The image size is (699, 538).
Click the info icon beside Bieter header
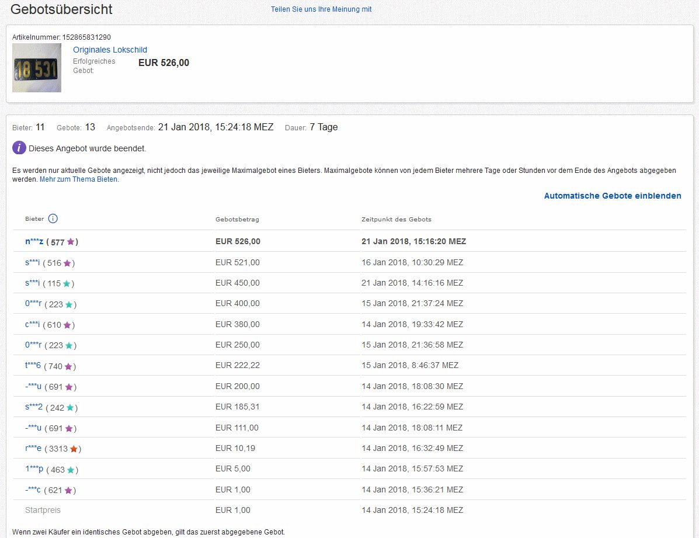tap(53, 219)
